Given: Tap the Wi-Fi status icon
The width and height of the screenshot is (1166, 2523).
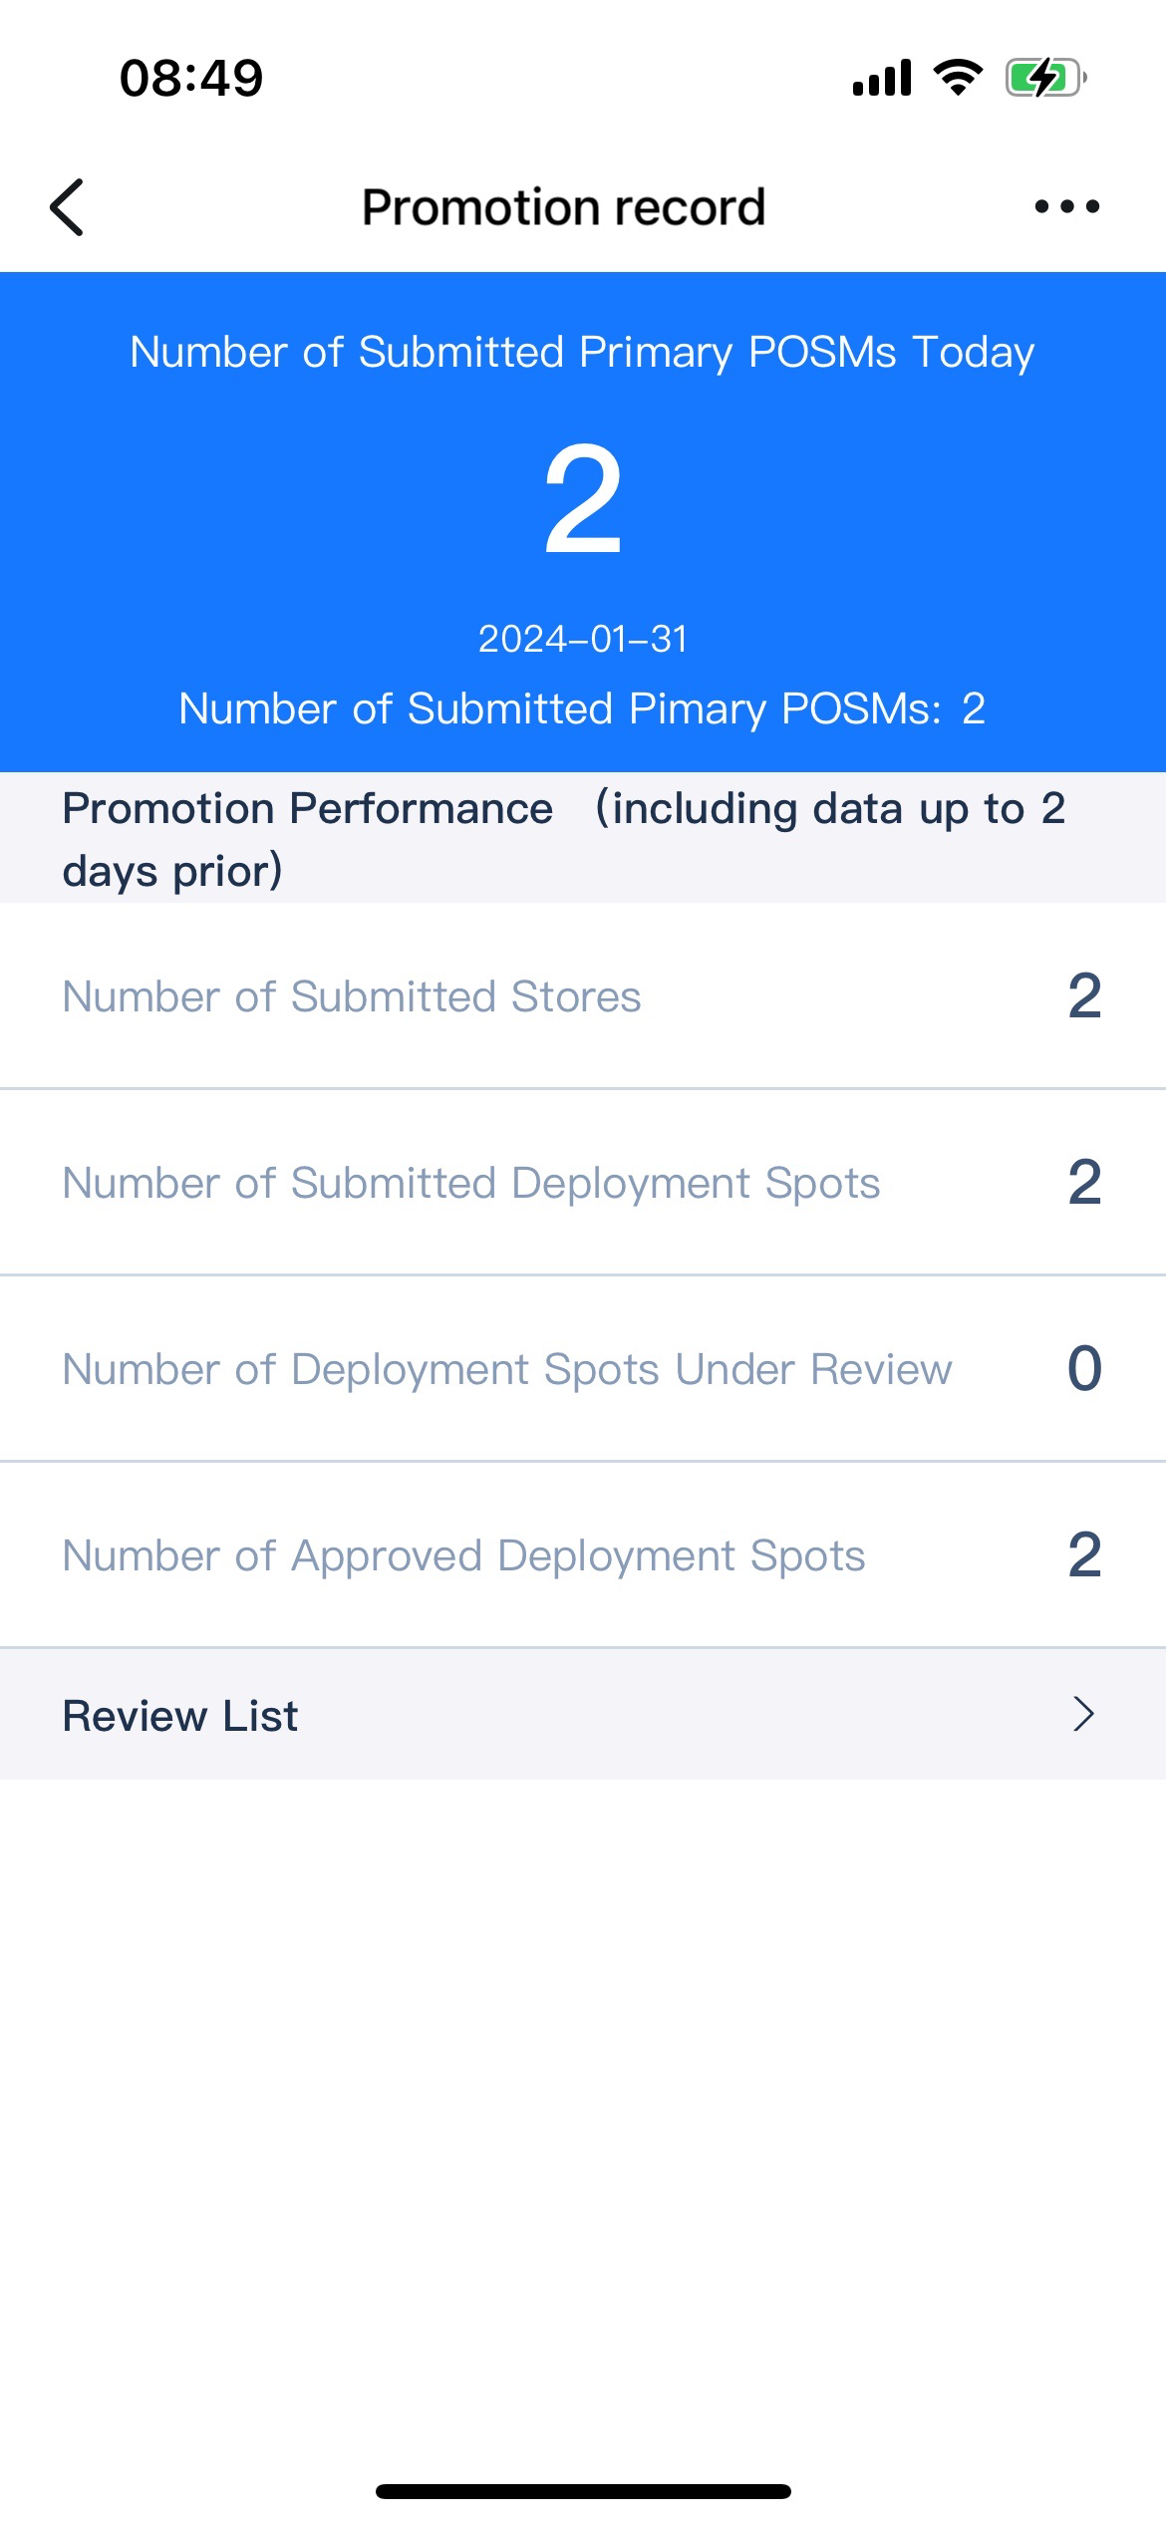Looking at the screenshot, I should 958,78.
